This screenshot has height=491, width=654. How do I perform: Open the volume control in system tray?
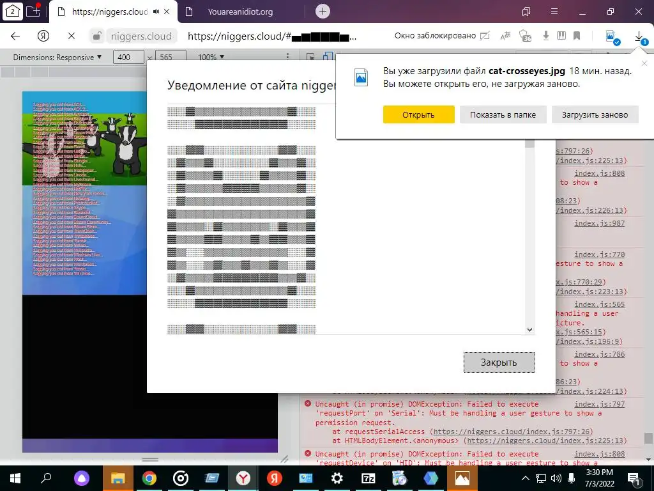[556, 478]
